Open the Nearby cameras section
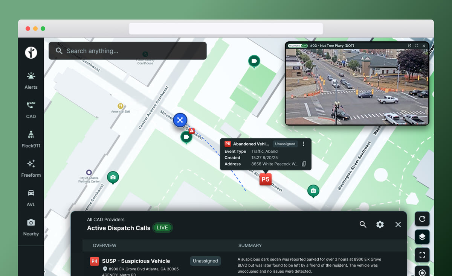 tap(31, 227)
